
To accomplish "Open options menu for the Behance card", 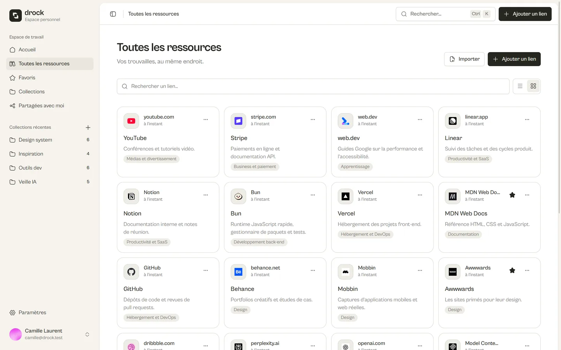I will pyautogui.click(x=313, y=270).
